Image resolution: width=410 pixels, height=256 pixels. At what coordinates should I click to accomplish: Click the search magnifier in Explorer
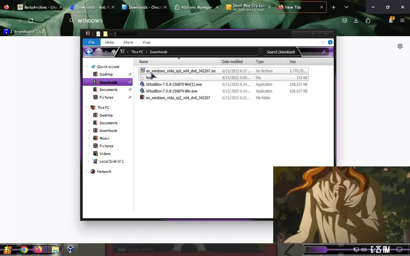(324, 52)
